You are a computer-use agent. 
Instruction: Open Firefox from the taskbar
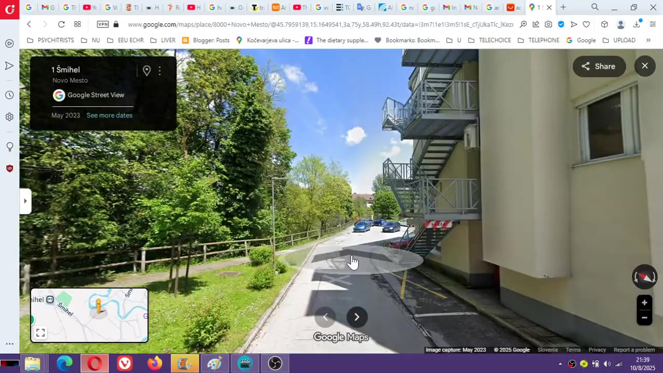(155, 364)
